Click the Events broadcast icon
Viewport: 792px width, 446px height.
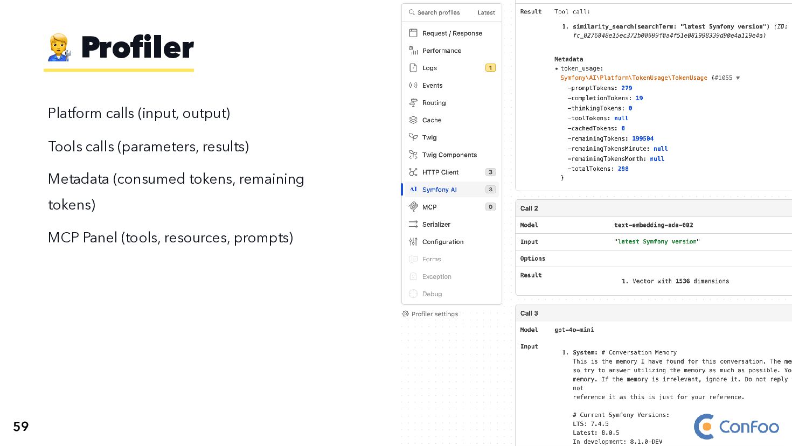[413, 85]
